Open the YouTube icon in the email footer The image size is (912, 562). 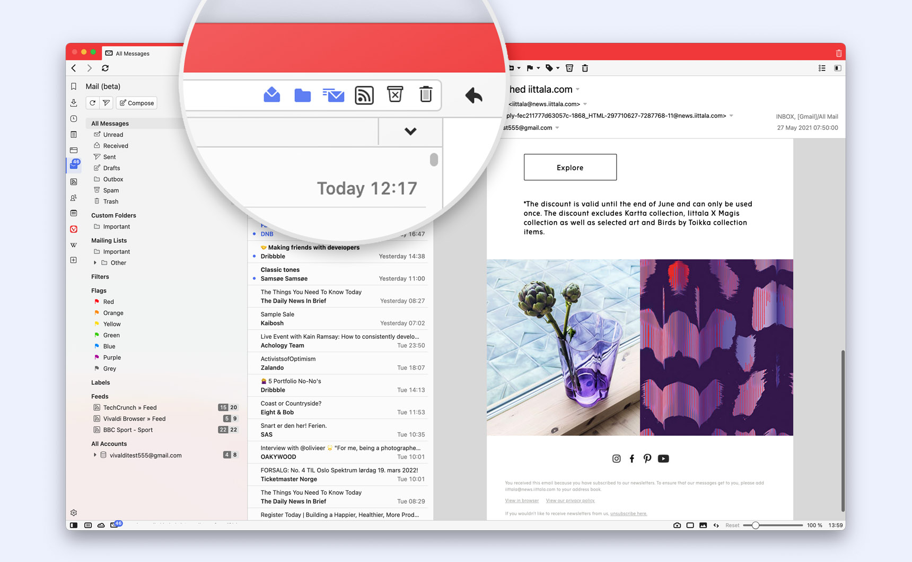pos(663,459)
